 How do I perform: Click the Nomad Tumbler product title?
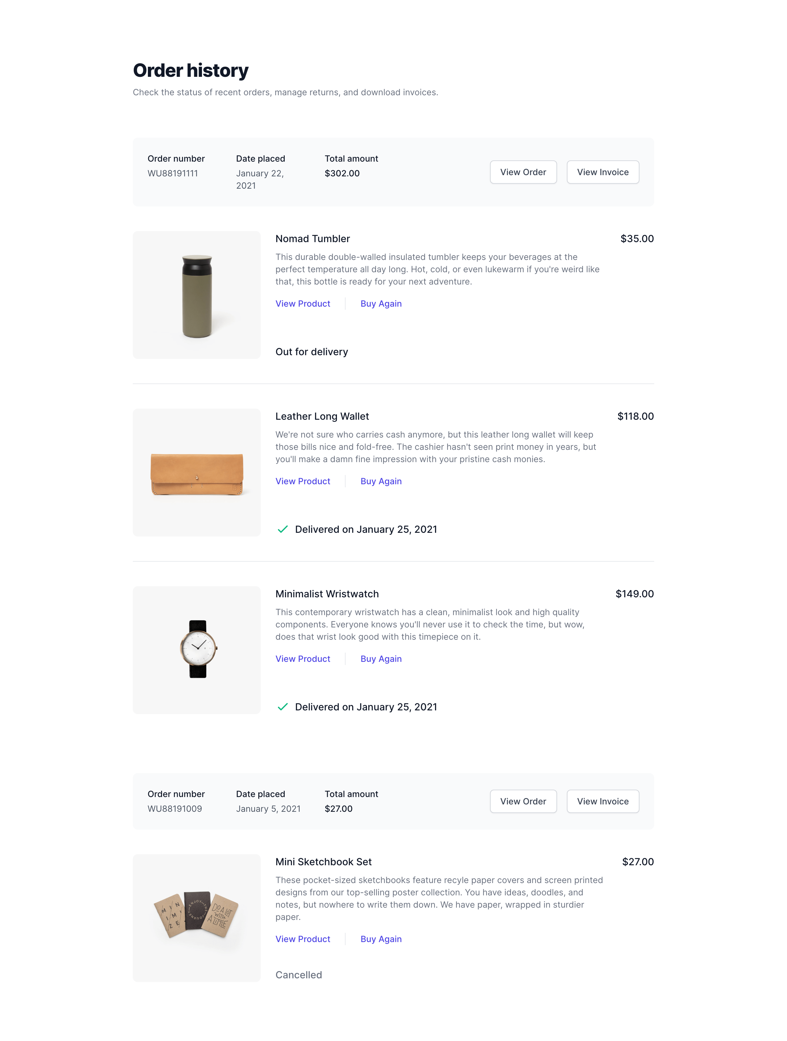click(312, 239)
